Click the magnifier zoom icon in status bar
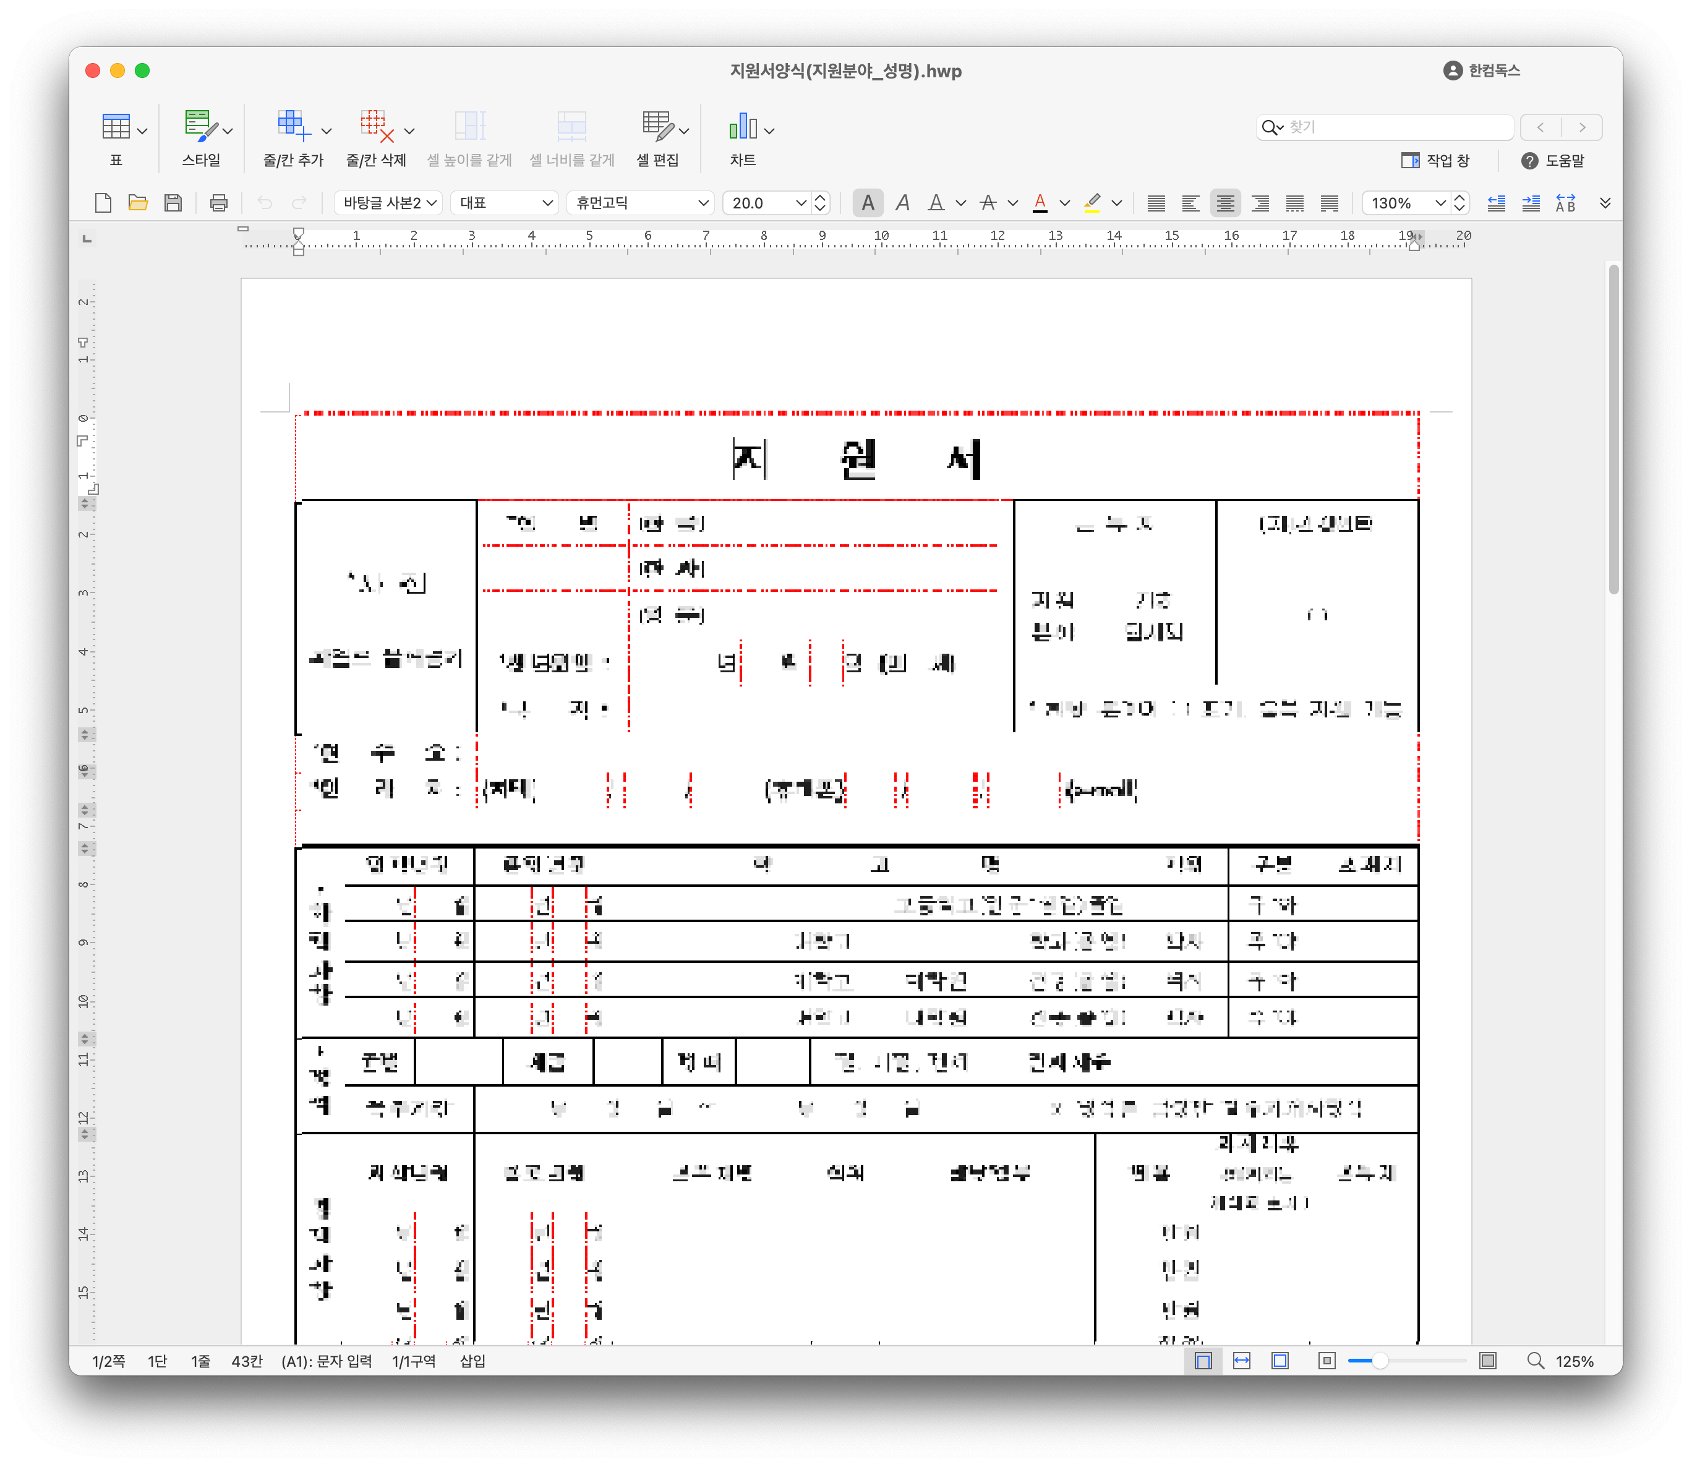This screenshot has height=1467, width=1692. click(1536, 1361)
